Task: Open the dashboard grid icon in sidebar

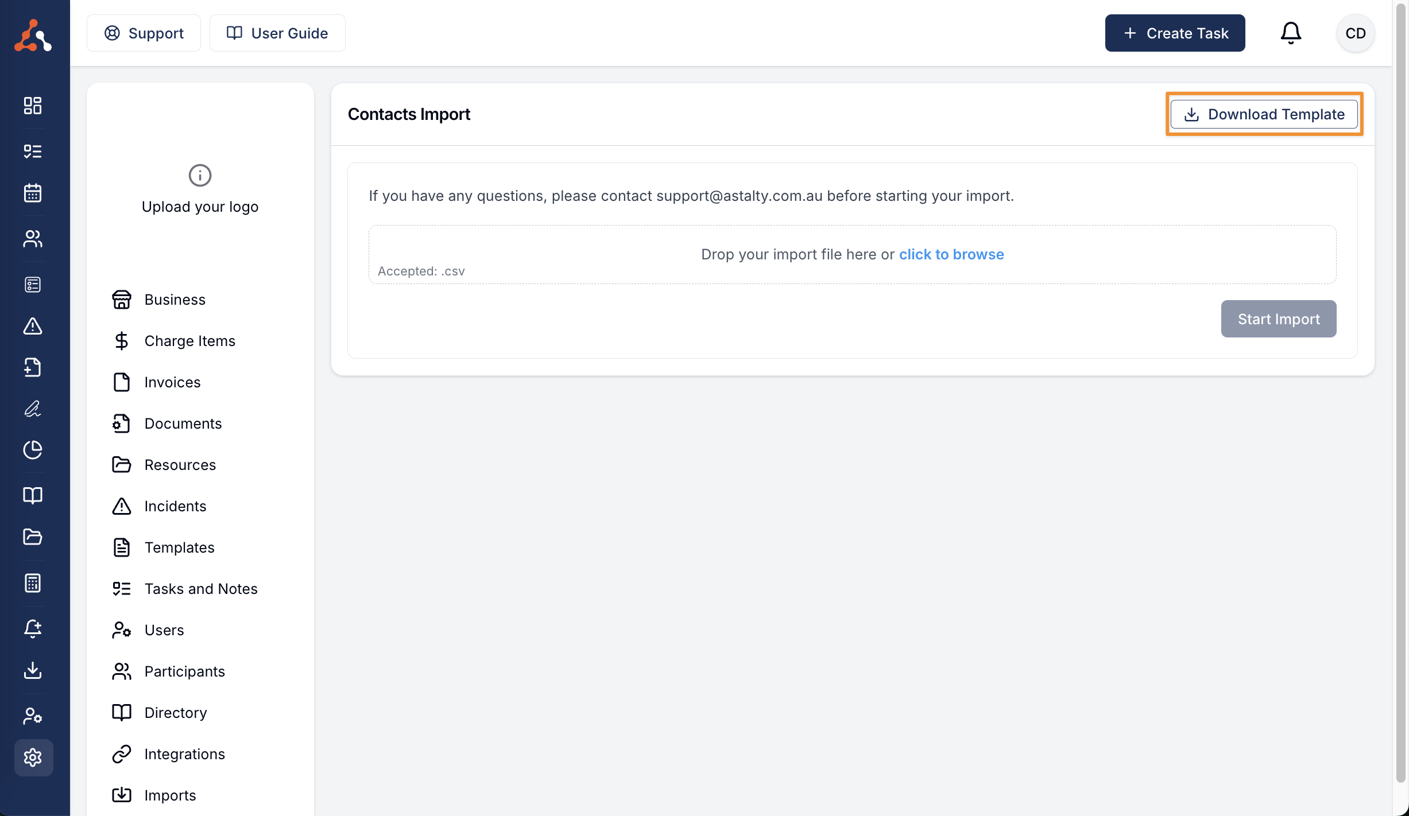Action: click(x=33, y=106)
